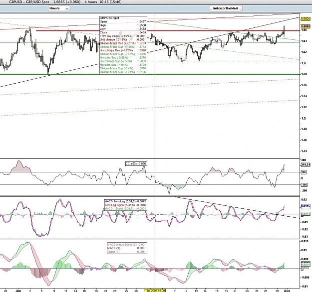Image resolution: width=312 pixels, height=292 pixels.
Task: Click the Low 1.6452 row
Action: (x=123, y=29)
